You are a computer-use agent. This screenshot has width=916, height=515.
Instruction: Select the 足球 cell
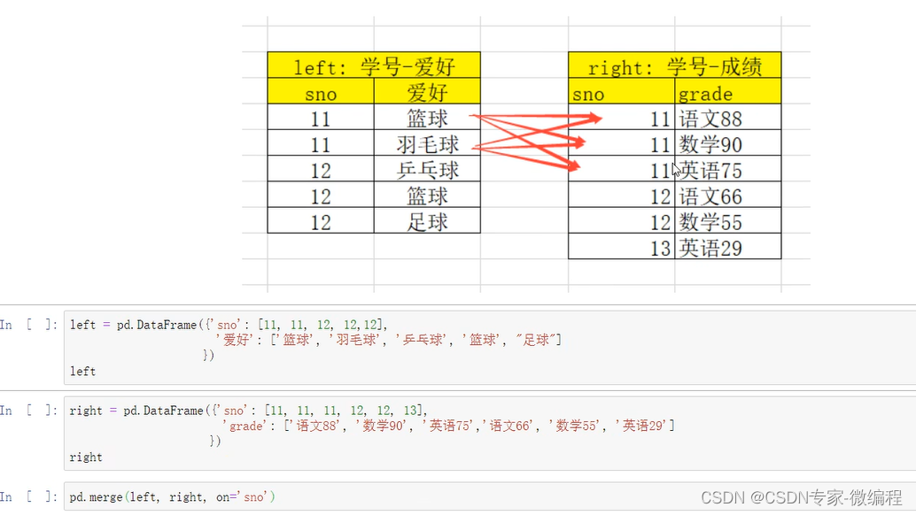427,221
